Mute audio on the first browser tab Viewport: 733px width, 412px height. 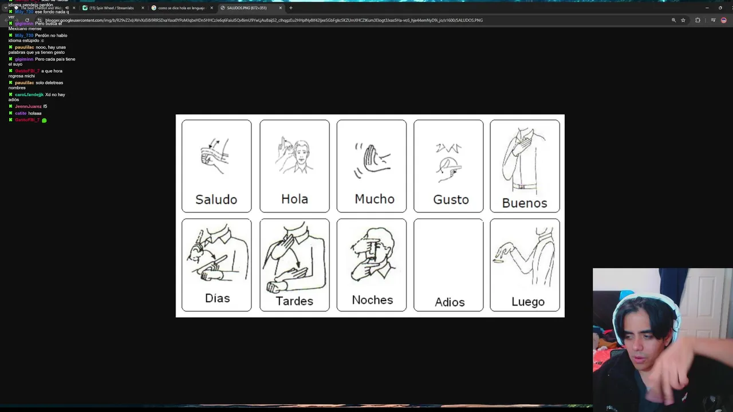(x=67, y=8)
